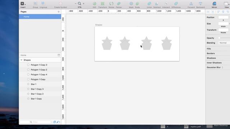This screenshot has width=230, height=129.
Task: Click the Shapes artboard title on canvas
Action: 99,25
